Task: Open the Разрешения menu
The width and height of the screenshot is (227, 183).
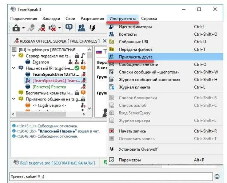Action: tap(92, 19)
